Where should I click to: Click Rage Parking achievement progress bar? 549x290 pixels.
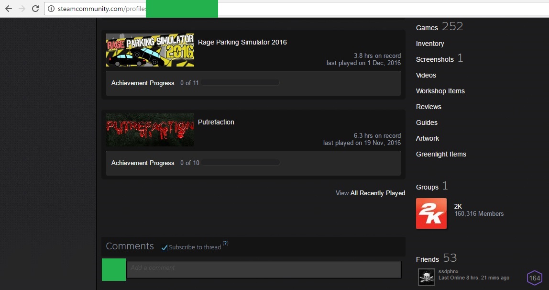pos(240,83)
